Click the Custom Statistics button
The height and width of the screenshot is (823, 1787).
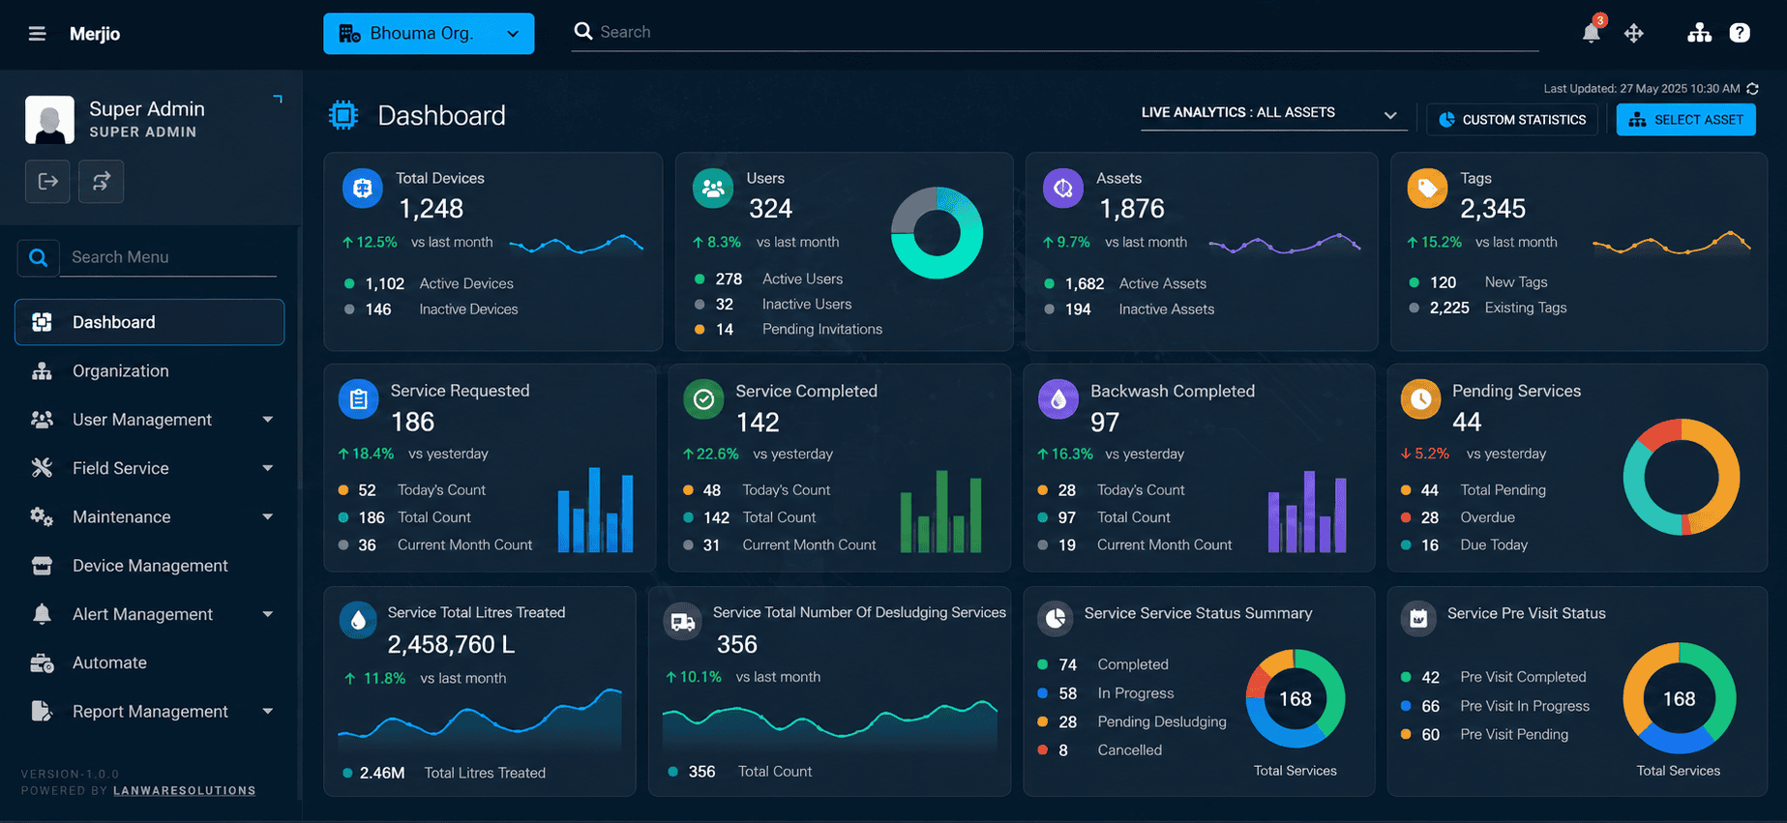1512,120
